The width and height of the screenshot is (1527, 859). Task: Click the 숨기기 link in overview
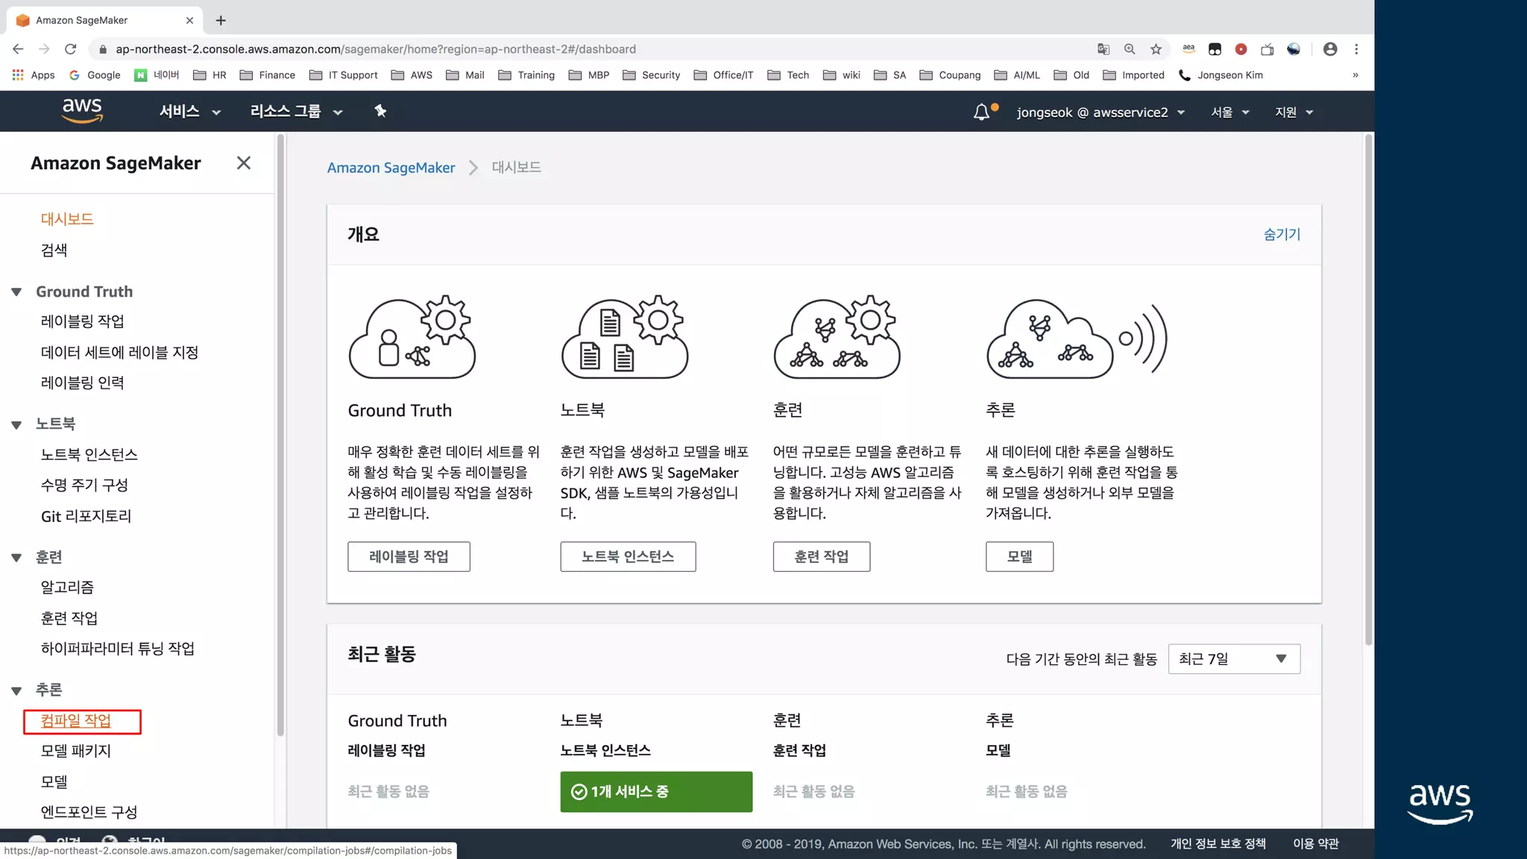[x=1281, y=234]
